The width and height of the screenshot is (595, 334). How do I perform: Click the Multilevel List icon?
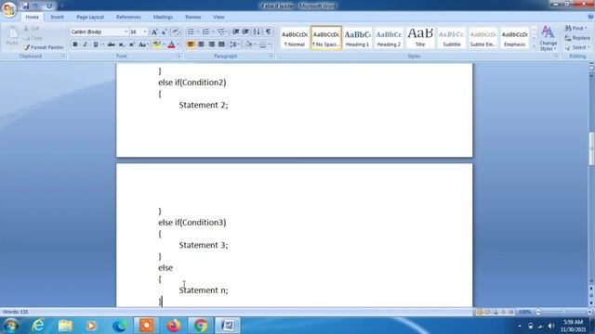[x=221, y=32]
